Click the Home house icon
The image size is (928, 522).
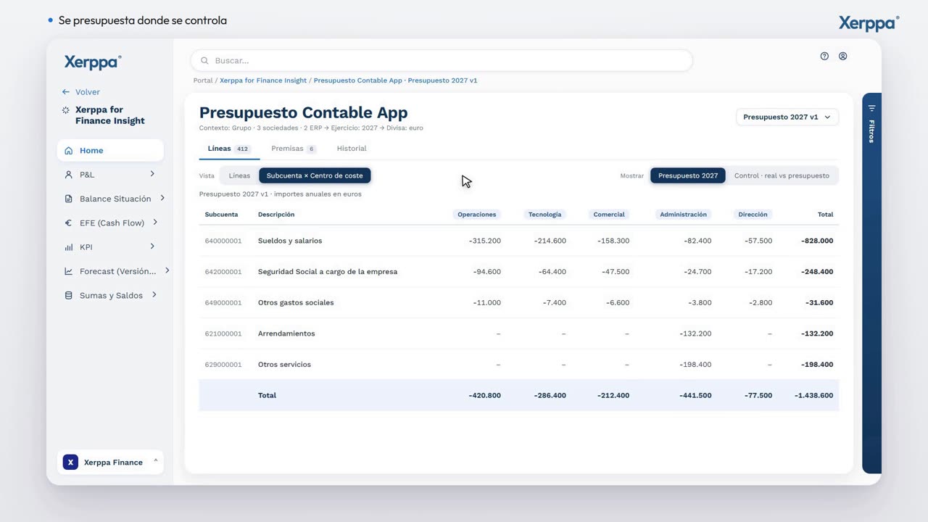click(x=68, y=151)
